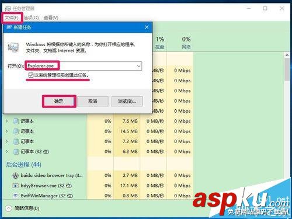Image resolution: width=292 pixels, height=219 pixels.
Task: Open the 选项(O) menu
Action: [x=32, y=18]
